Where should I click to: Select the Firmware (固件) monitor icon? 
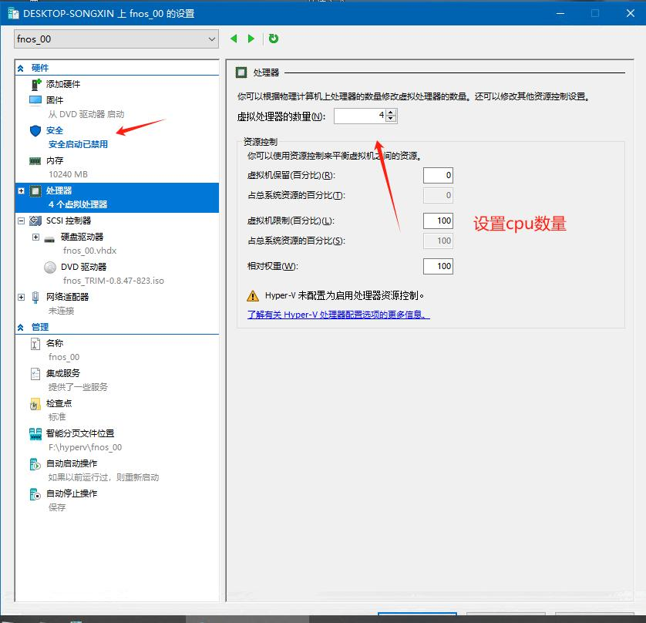point(35,100)
